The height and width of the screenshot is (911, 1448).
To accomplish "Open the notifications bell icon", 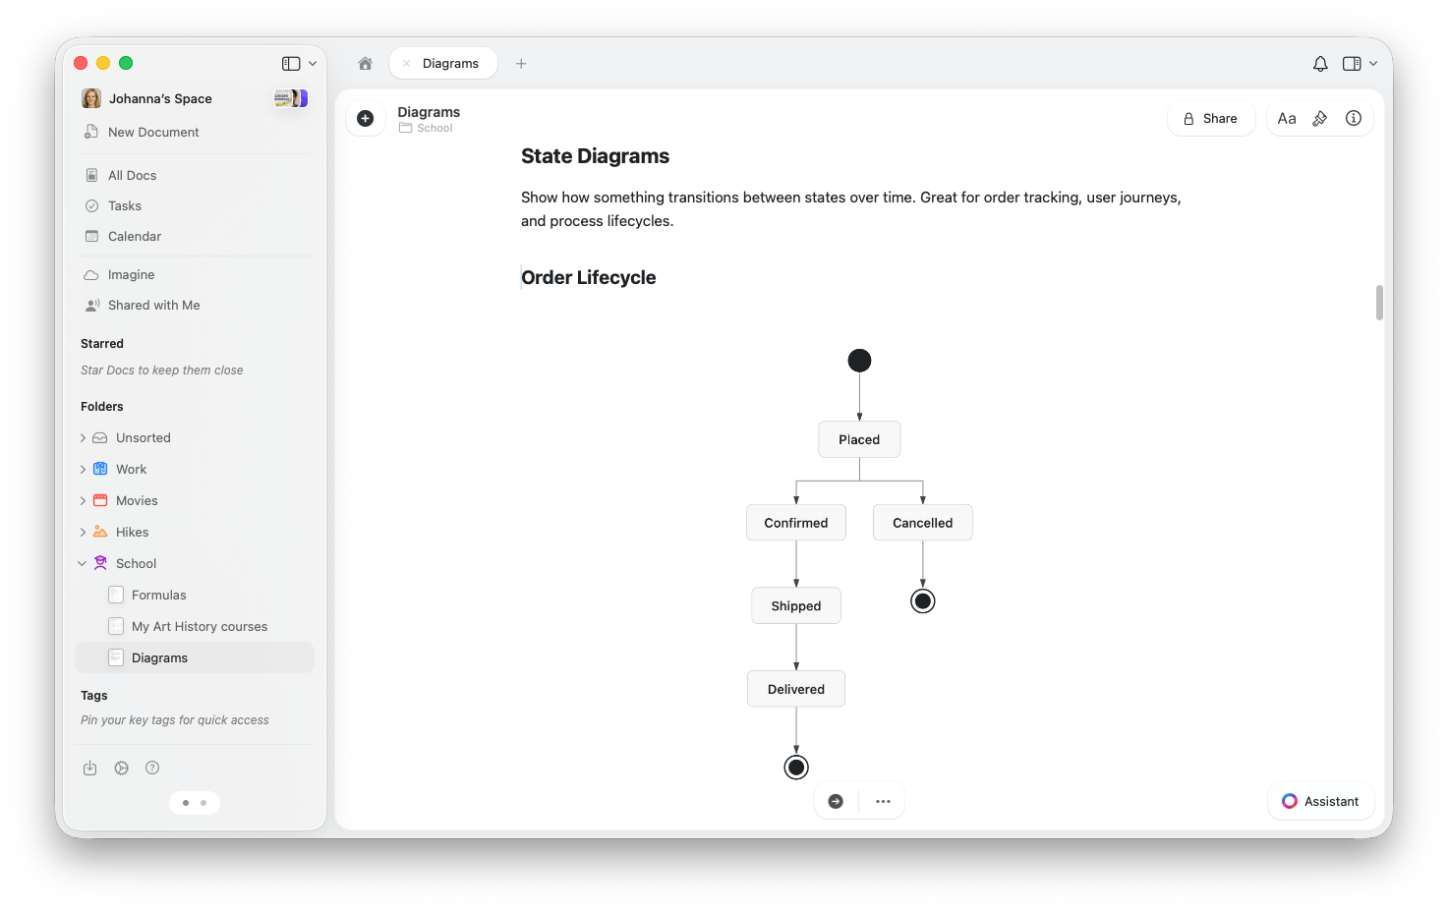I will click(1320, 63).
